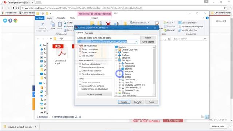Click the Google Chrome icon beside Facebook
This screenshot has width=233, height=131.
[x=16, y=20]
